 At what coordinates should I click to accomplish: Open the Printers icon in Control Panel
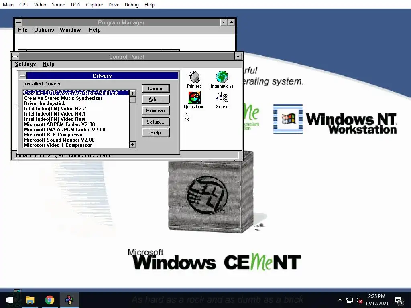pyautogui.click(x=194, y=80)
